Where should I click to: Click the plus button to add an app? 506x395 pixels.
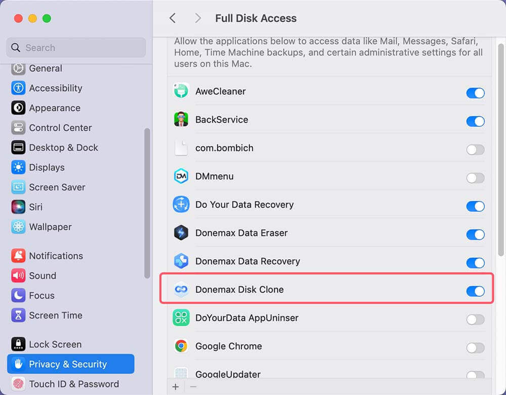(x=176, y=386)
